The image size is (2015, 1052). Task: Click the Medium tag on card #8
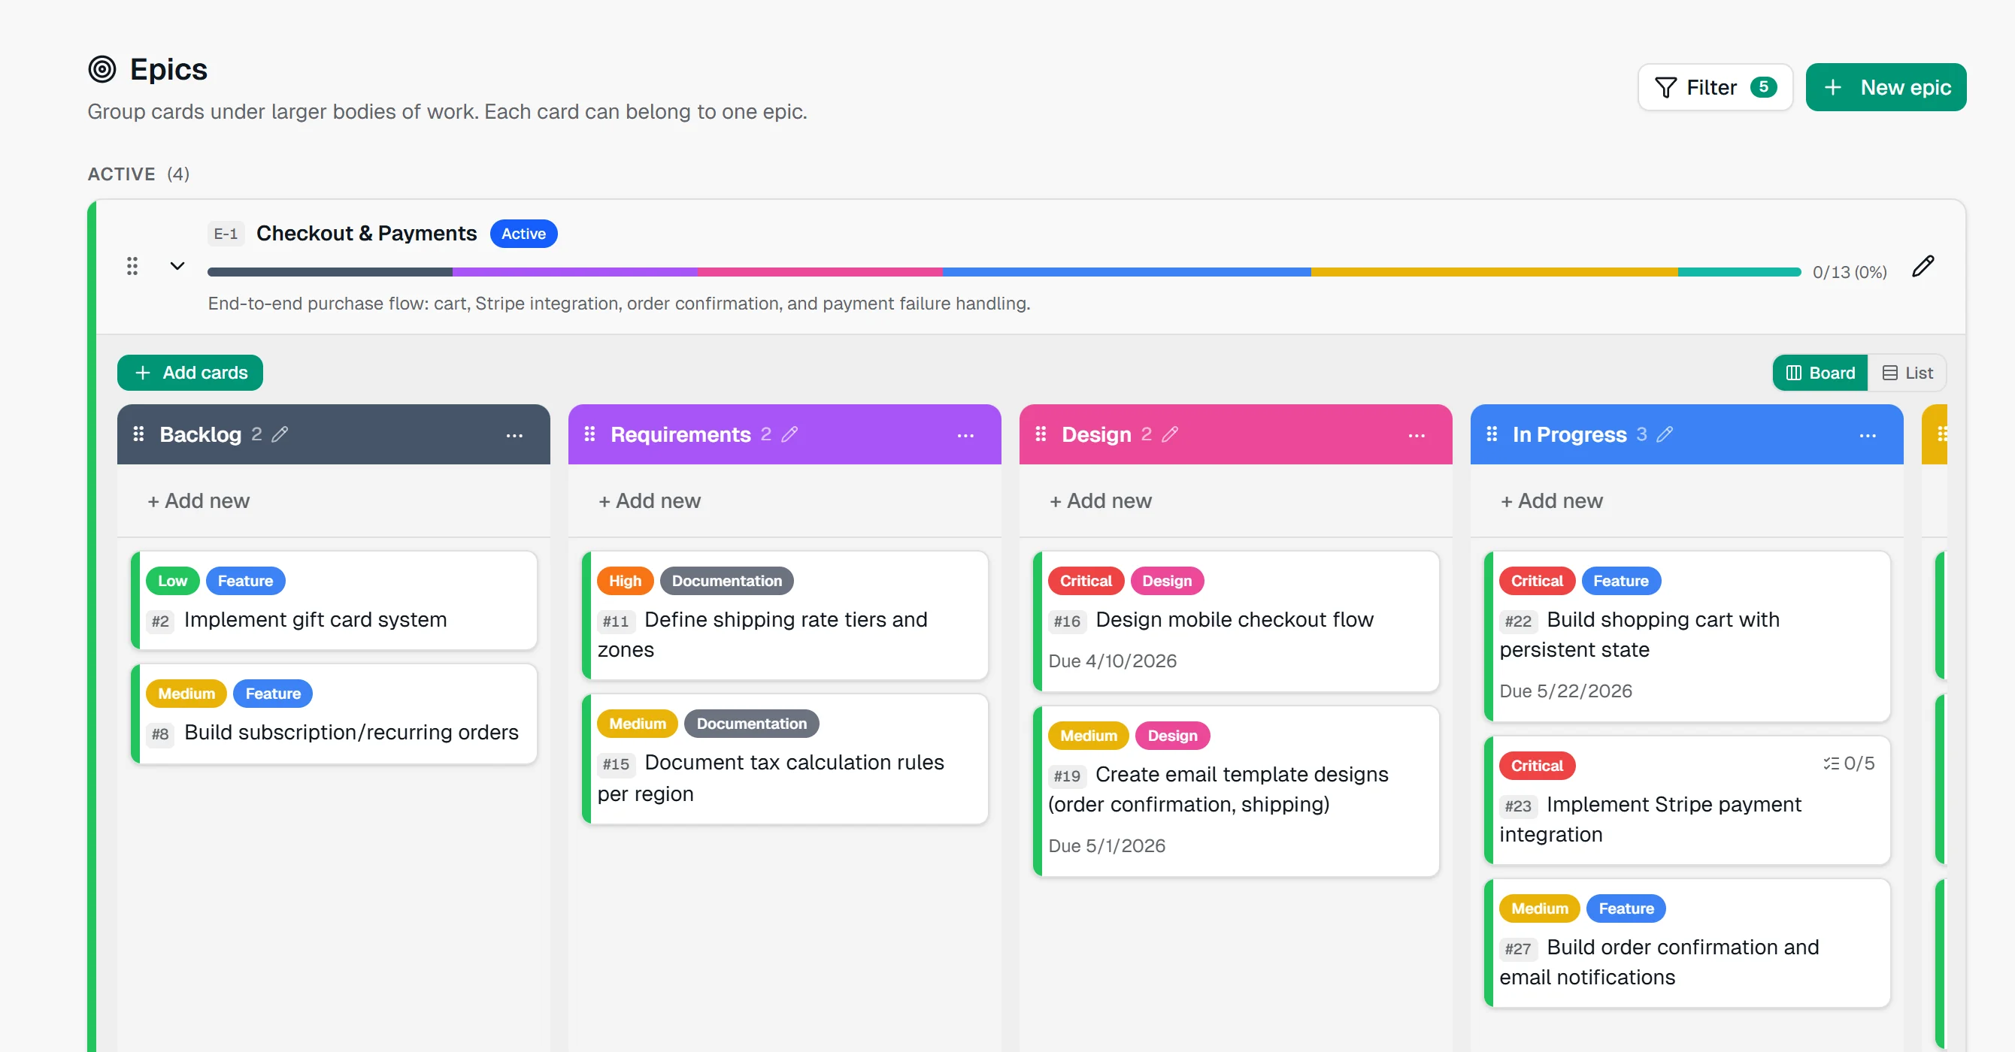tap(186, 694)
